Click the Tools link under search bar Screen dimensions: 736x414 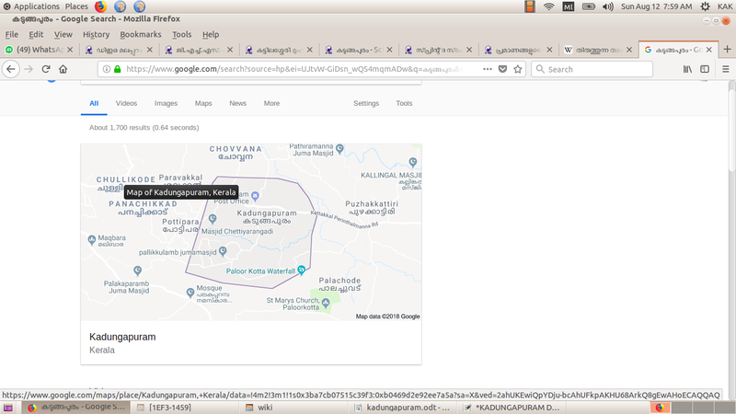coord(404,103)
